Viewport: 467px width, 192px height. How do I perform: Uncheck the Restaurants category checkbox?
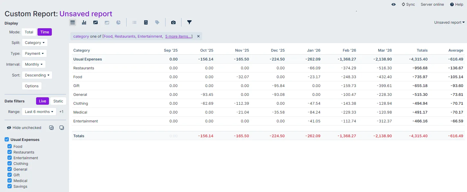[10, 152]
